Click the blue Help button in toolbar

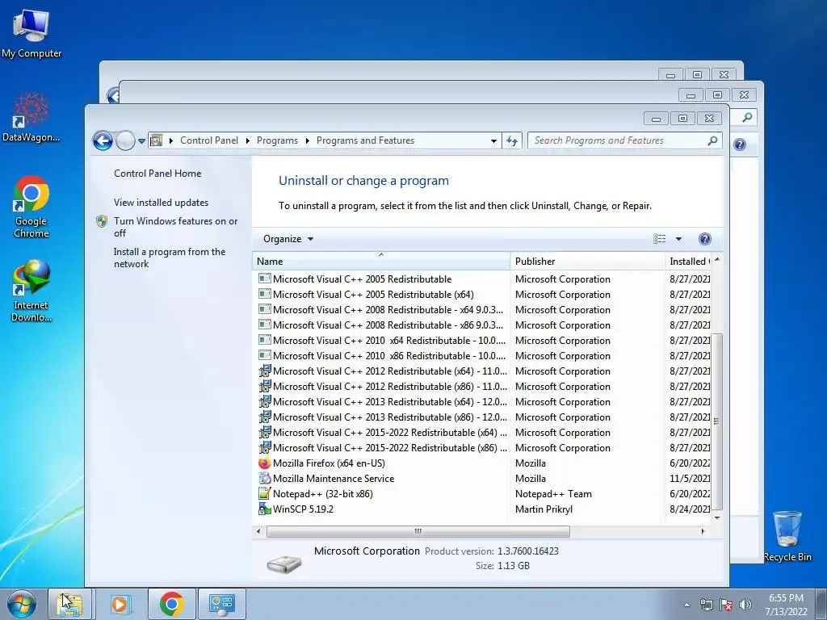coord(704,239)
